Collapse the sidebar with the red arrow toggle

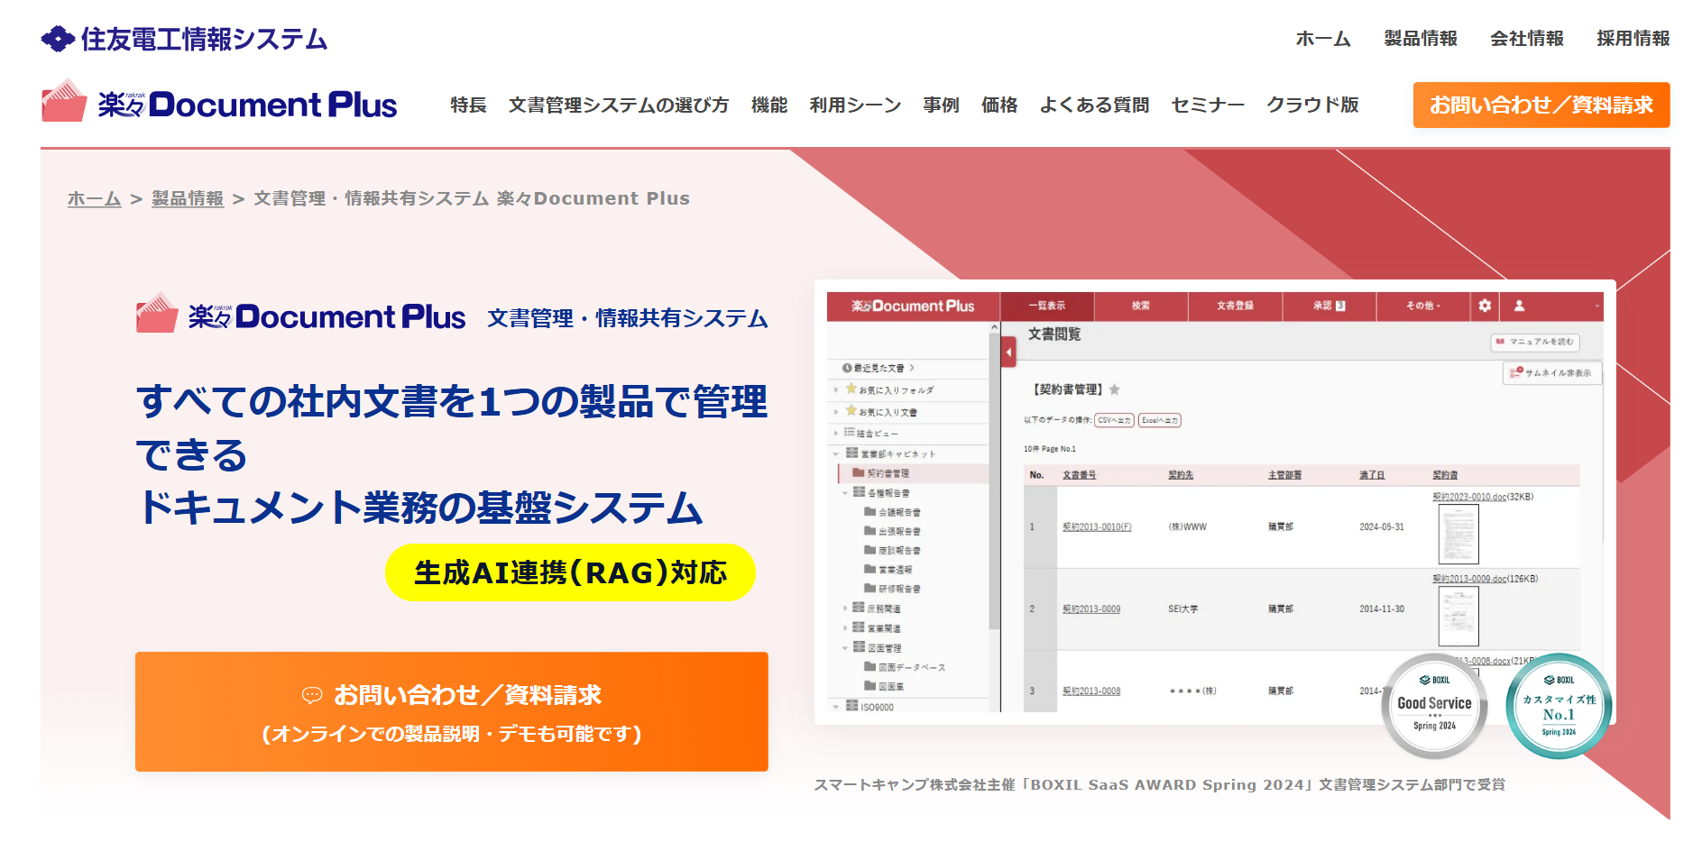coord(1008,352)
